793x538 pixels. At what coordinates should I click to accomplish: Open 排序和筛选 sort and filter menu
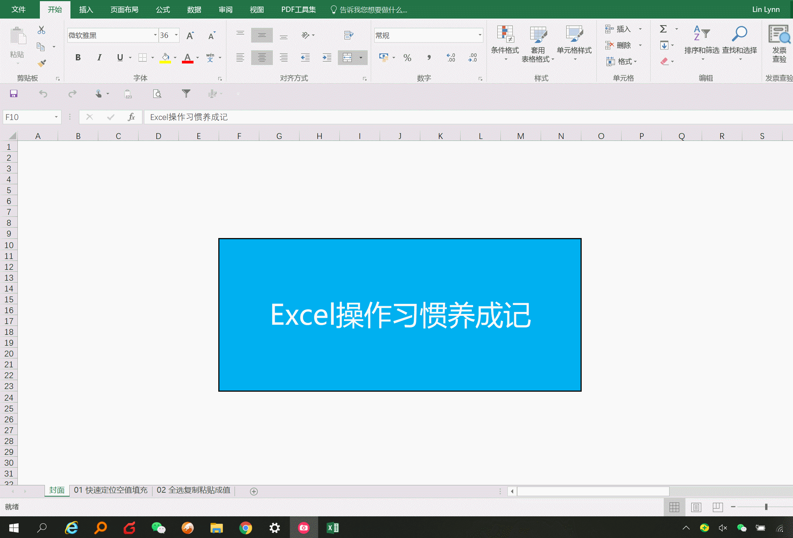[702, 43]
